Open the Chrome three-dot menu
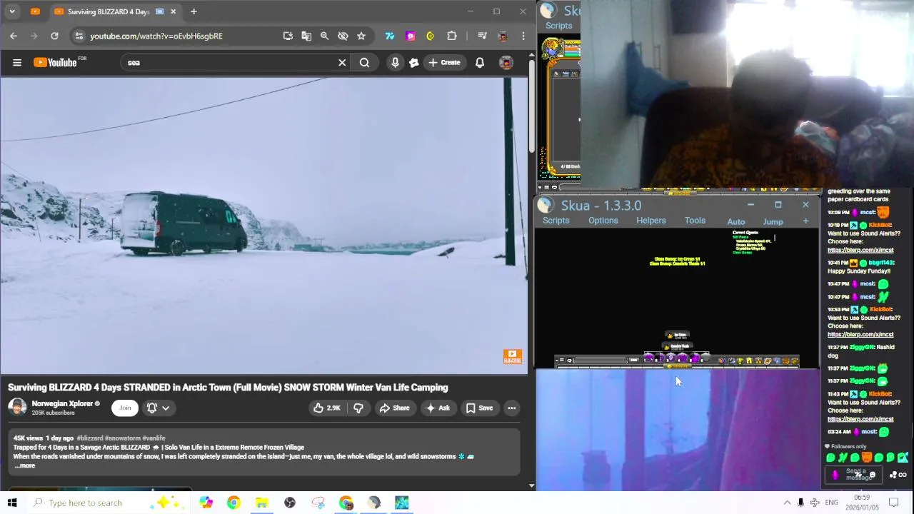 coord(523,36)
